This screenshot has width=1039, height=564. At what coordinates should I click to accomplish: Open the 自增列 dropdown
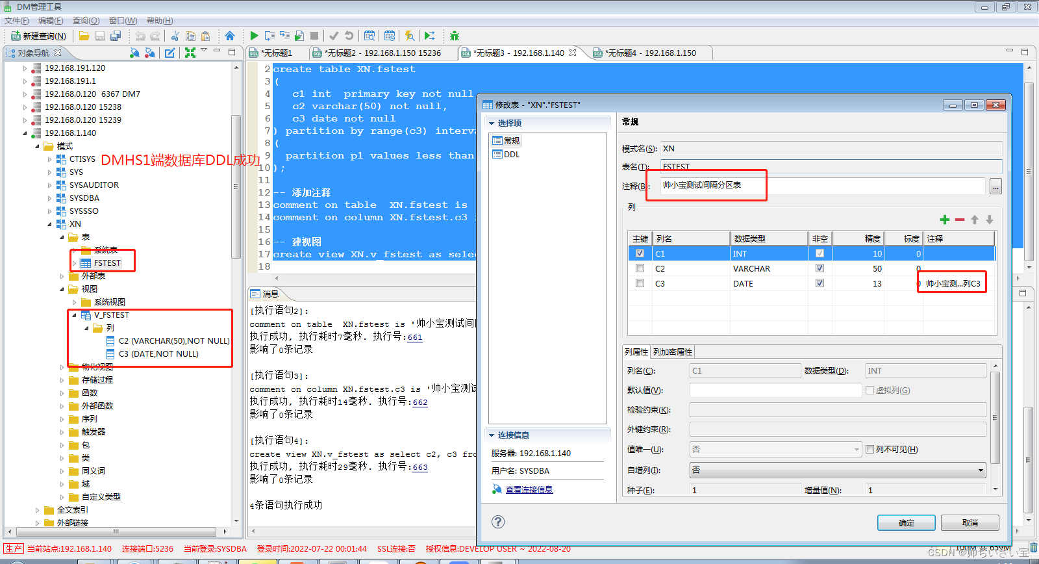(838, 470)
